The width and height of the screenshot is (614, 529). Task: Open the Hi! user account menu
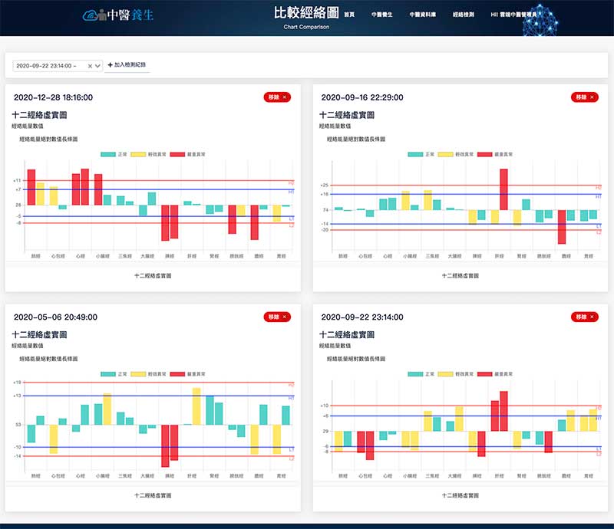[513, 15]
